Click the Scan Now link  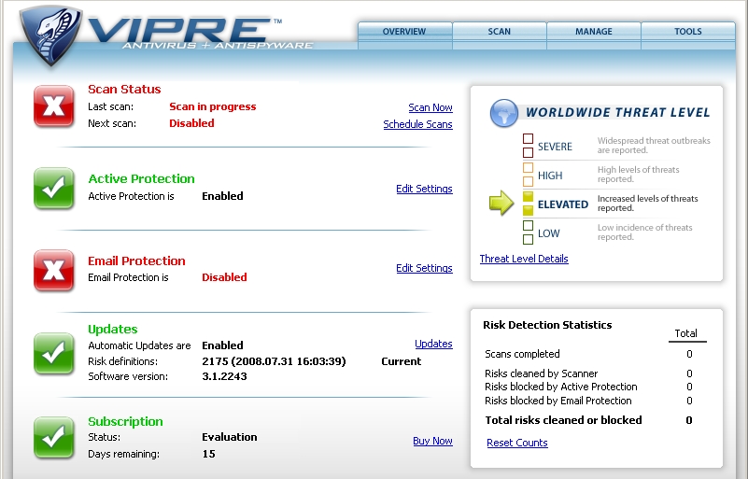pyautogui.click(x=430, y=107)
